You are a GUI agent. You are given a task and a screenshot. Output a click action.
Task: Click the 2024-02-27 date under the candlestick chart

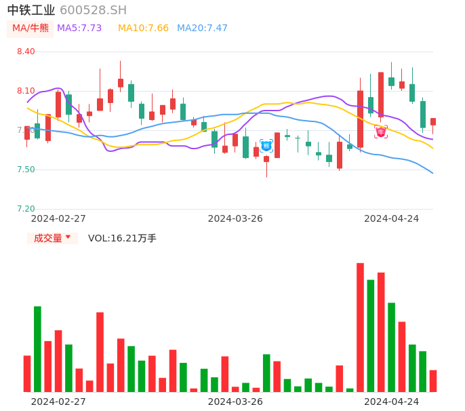pyautogui.click(x=58, y=218)
